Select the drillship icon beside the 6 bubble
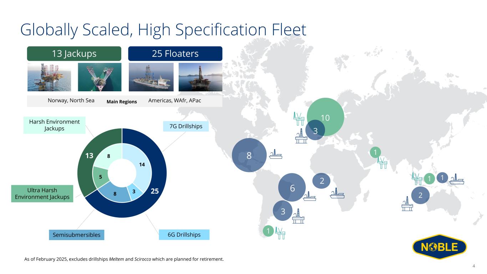487x274 pixels. pyautogui.click(x=309, y=196)
